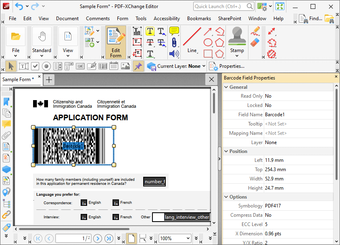
Task: Select the OK push button form tool
Action: 80,66
